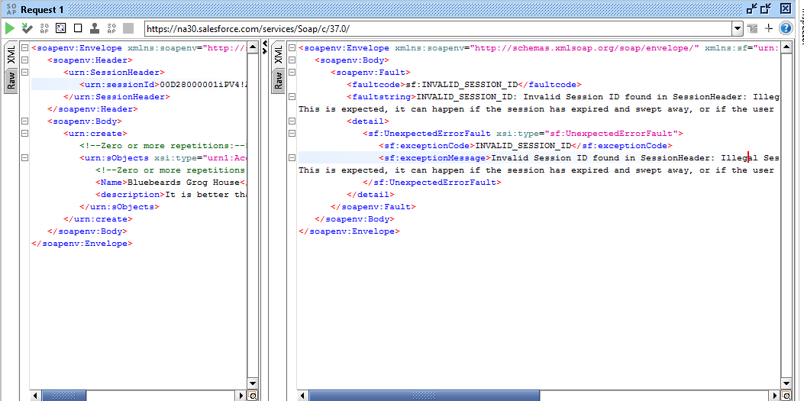Click request pane horizontal scroll right arrow
Image resolution: width=804 pixels, height=401 pixels.
[x=243, y=396]
